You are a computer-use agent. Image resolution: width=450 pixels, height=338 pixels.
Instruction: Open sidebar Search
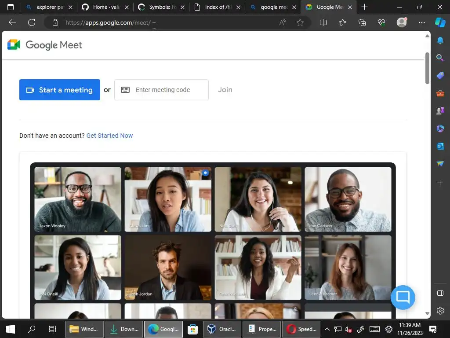point(440,58)
